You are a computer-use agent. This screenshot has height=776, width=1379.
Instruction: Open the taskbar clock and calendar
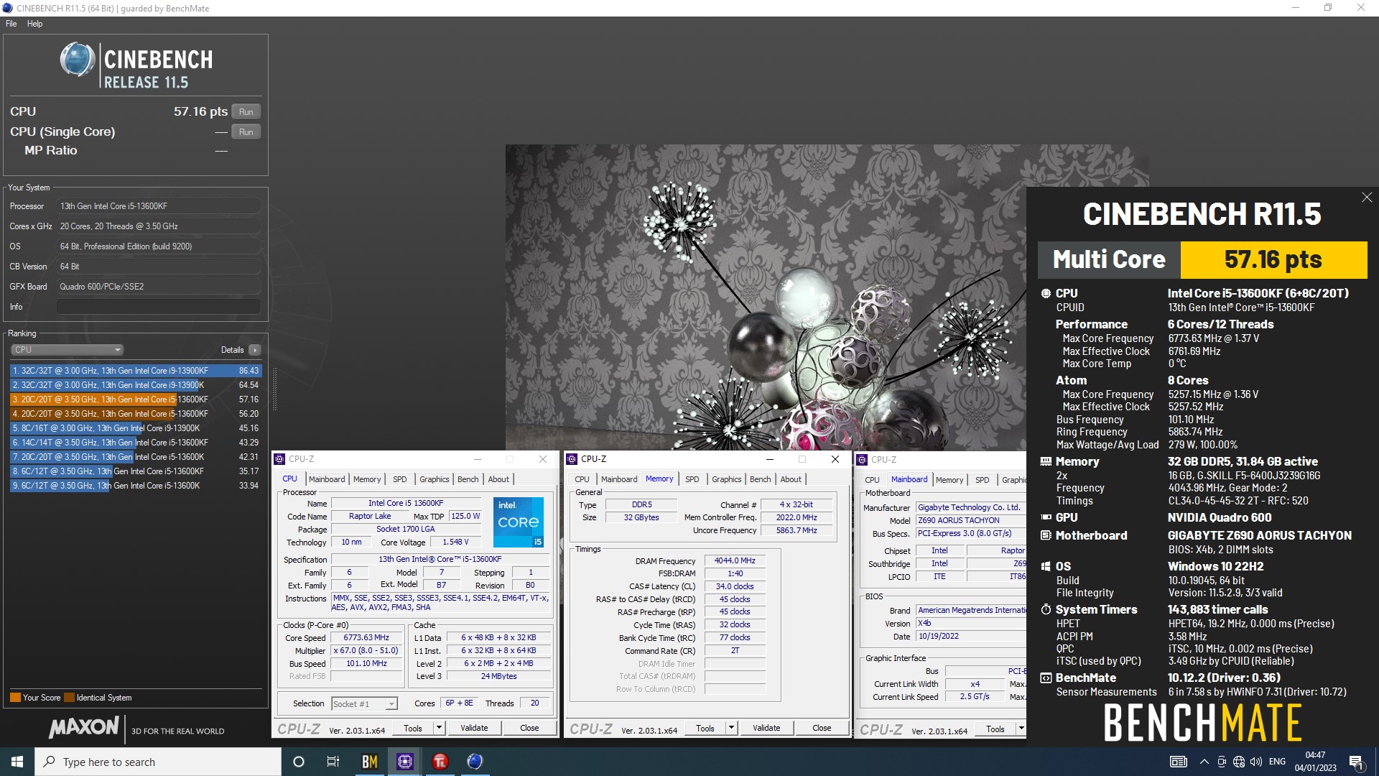(x=1315, y=762)
